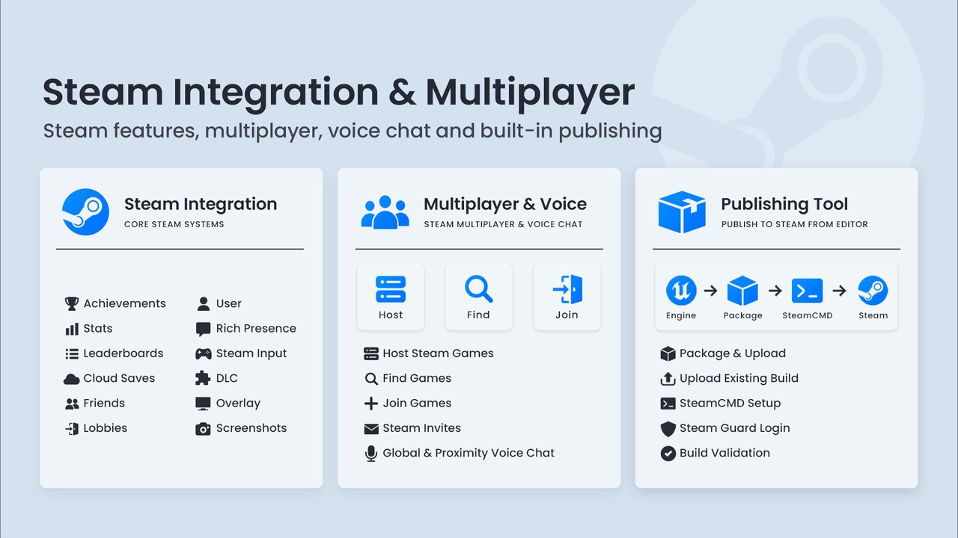Click the "Package & Upload" text
This screenshot has height=538, width=958.
733,353
